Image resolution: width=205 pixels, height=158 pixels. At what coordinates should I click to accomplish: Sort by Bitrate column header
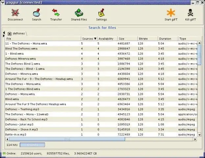[x=148, y=39]
